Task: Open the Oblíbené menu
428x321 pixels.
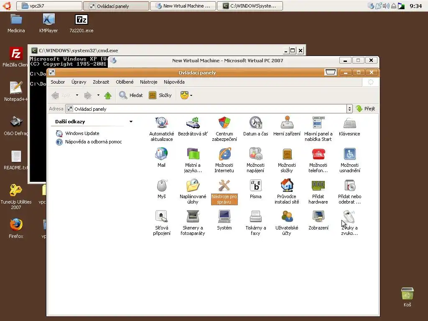Action: point(125,82)
